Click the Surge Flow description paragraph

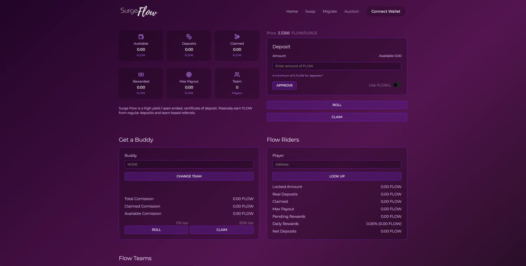coord(185,110)
